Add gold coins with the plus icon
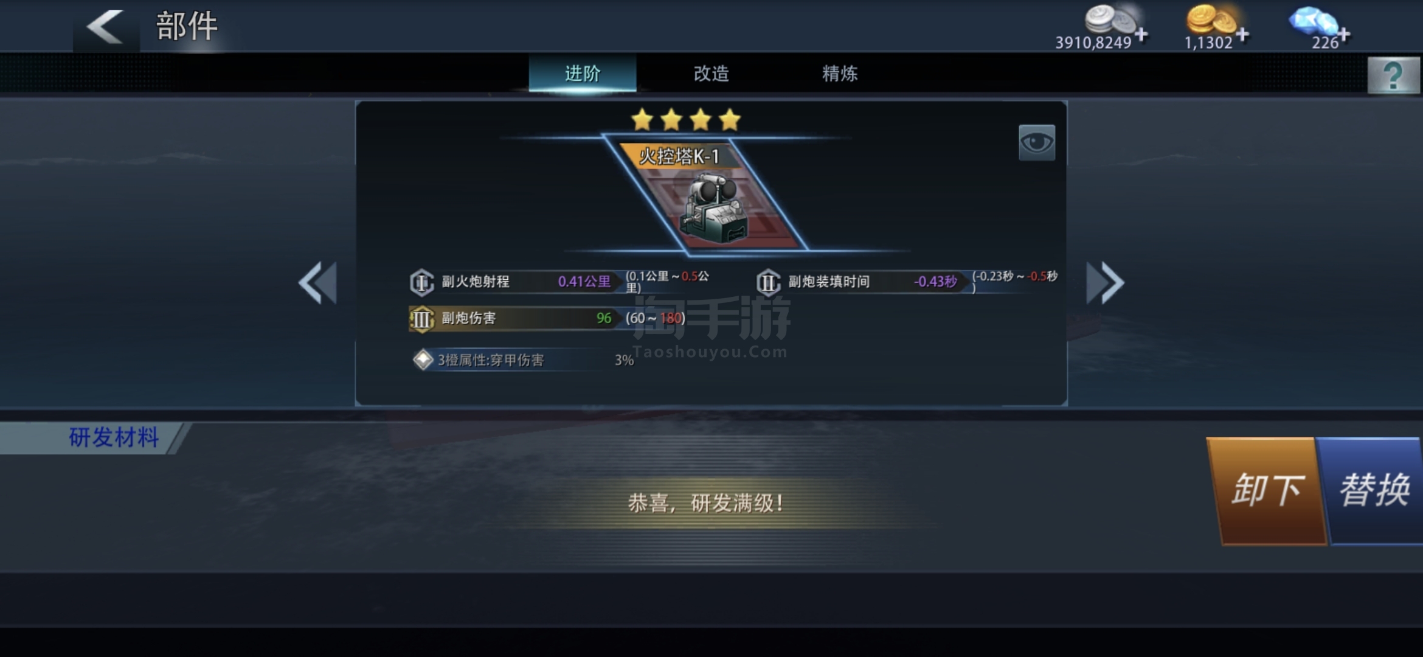 click(1242, 35)
